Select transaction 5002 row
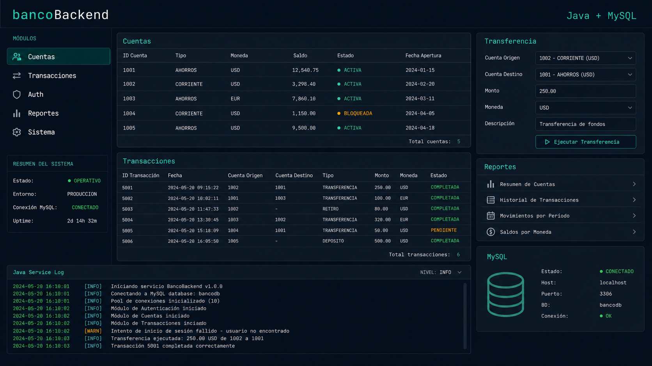 tap(294, 198)
